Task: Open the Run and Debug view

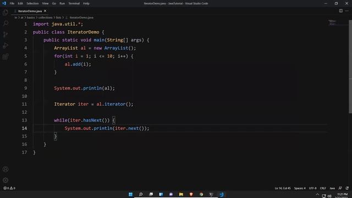Action: 5,45
